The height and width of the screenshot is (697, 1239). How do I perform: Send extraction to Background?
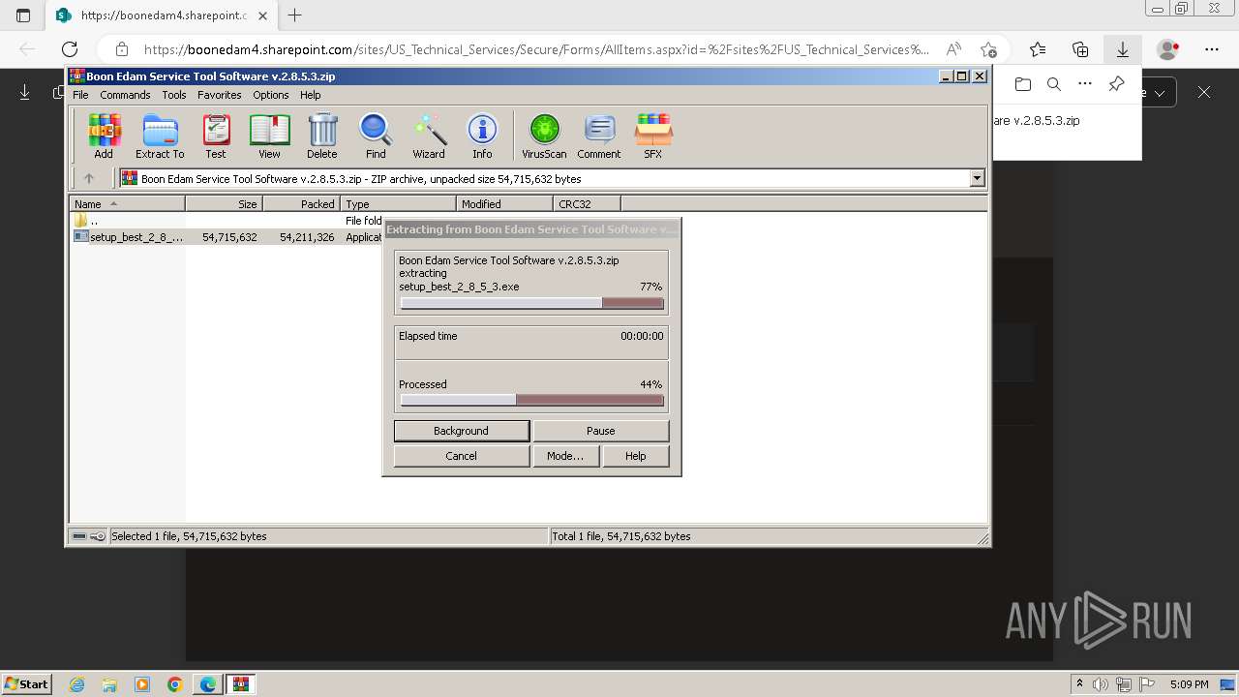point(462,431)
